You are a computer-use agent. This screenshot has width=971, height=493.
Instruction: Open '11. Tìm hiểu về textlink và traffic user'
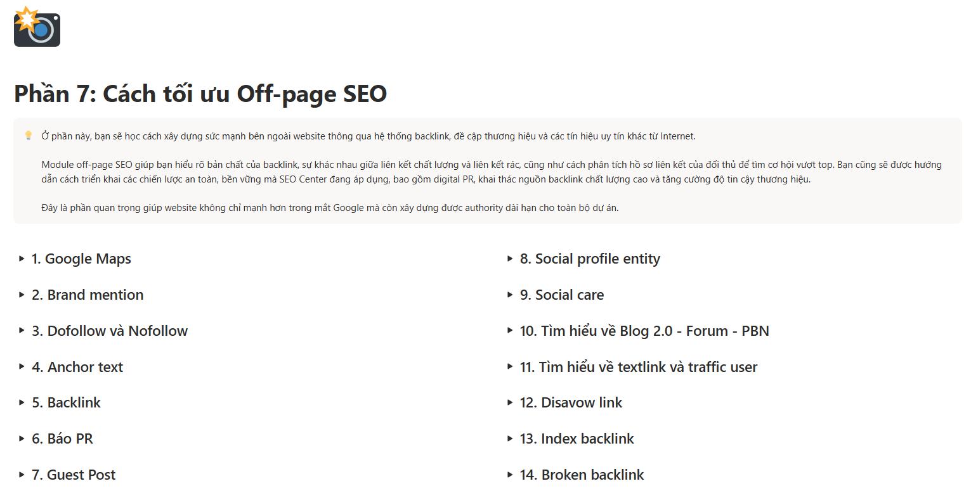[638, 367]
